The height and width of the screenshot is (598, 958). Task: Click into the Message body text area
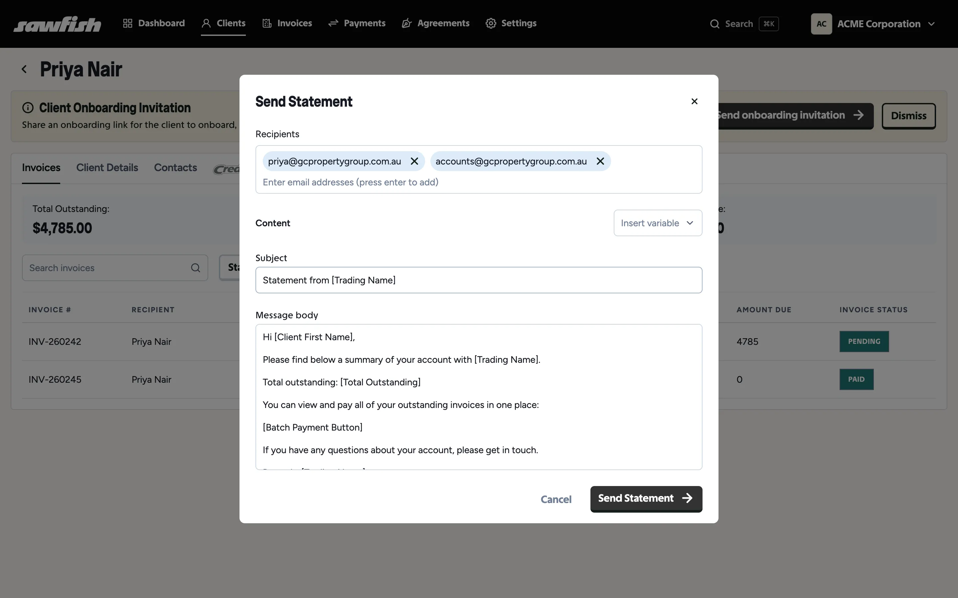[x=479, y=397]
